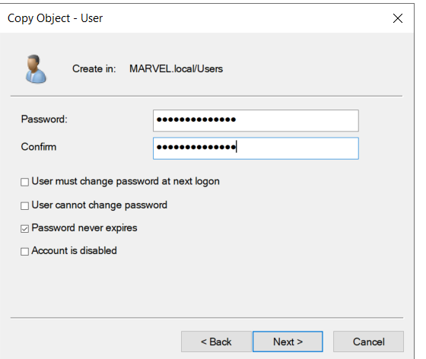426x359 pixels.
Task: Click into the Confirm password field
Action: (x=256, y=148)
